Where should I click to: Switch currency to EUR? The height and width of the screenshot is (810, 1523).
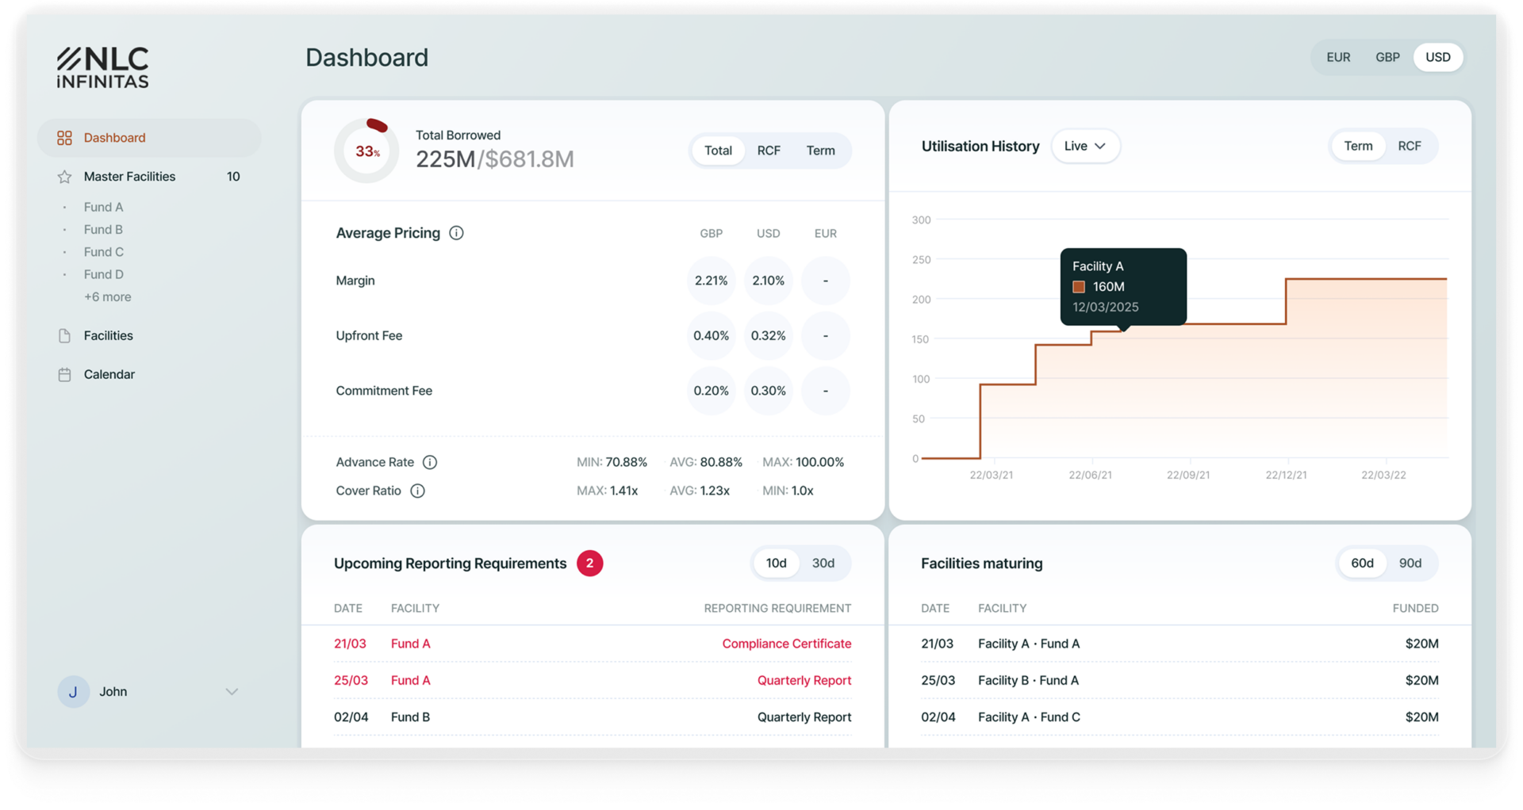point(1338,57)
